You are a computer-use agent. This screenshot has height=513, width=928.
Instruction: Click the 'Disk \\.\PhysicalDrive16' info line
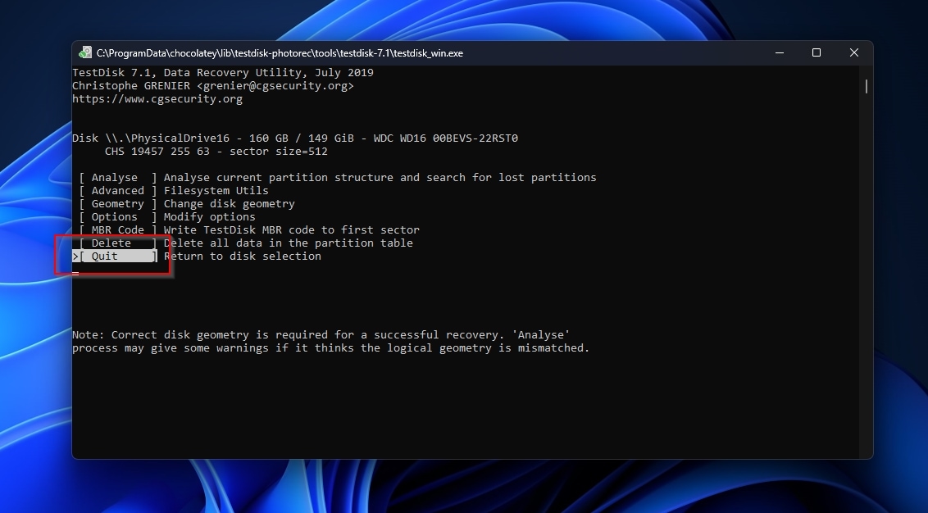click(295, 138)
